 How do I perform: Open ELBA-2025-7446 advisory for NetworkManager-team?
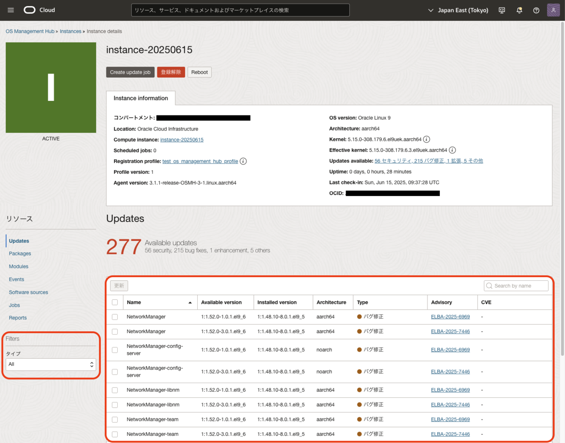450,434
